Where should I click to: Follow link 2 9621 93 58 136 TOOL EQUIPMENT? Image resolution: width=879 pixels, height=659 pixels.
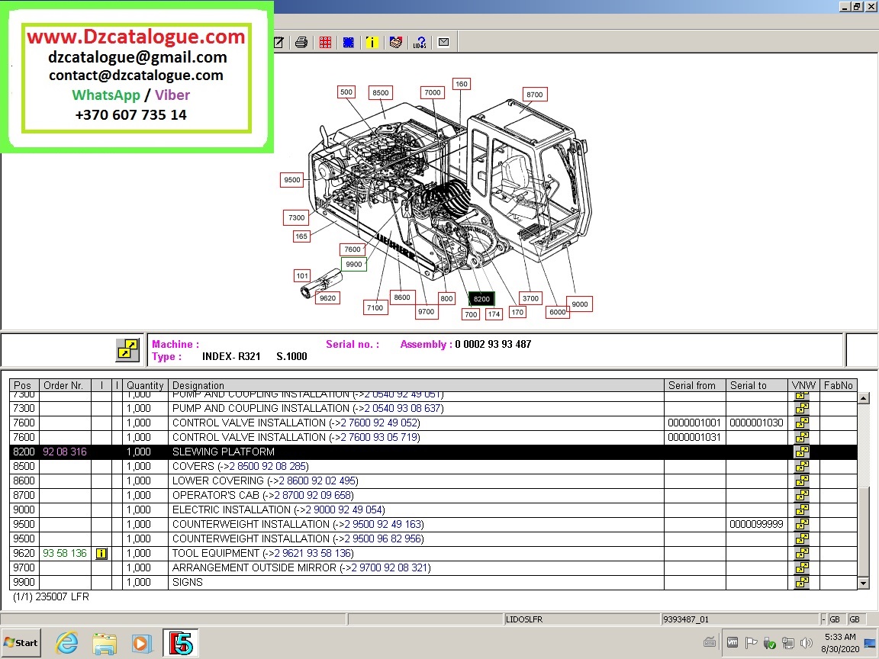coord(313,553)
